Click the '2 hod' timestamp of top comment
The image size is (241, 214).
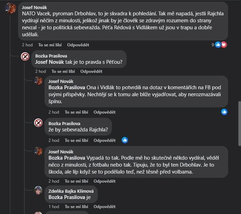pos(27,45)
